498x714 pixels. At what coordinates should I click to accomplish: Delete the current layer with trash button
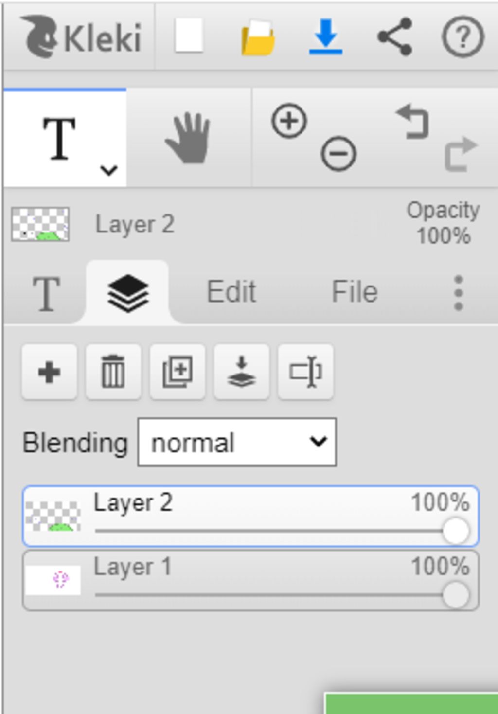pyautogui.click(x=113, y=372)
